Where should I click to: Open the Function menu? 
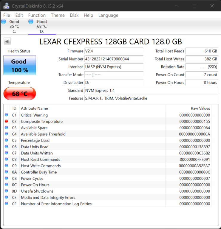pyautogui.click(x=37, y=15)
